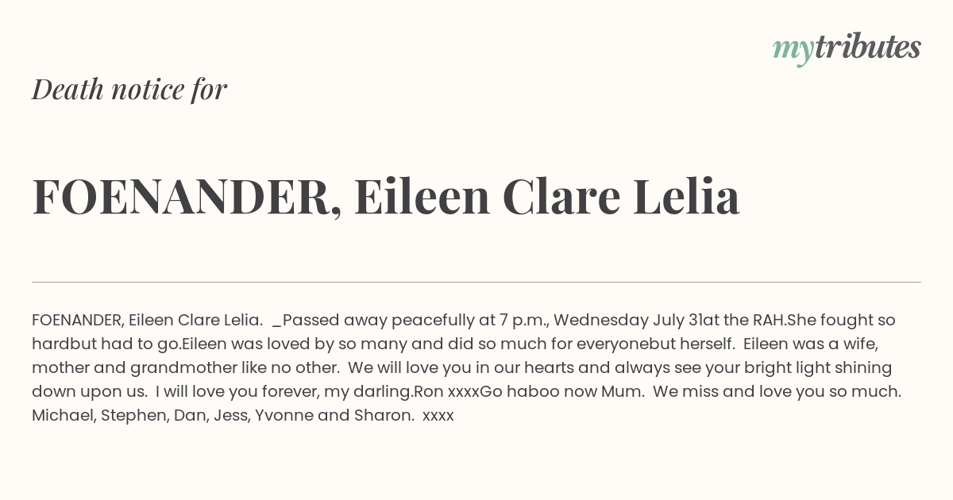Click the name "Michael" in the last line

pos(63,416)
